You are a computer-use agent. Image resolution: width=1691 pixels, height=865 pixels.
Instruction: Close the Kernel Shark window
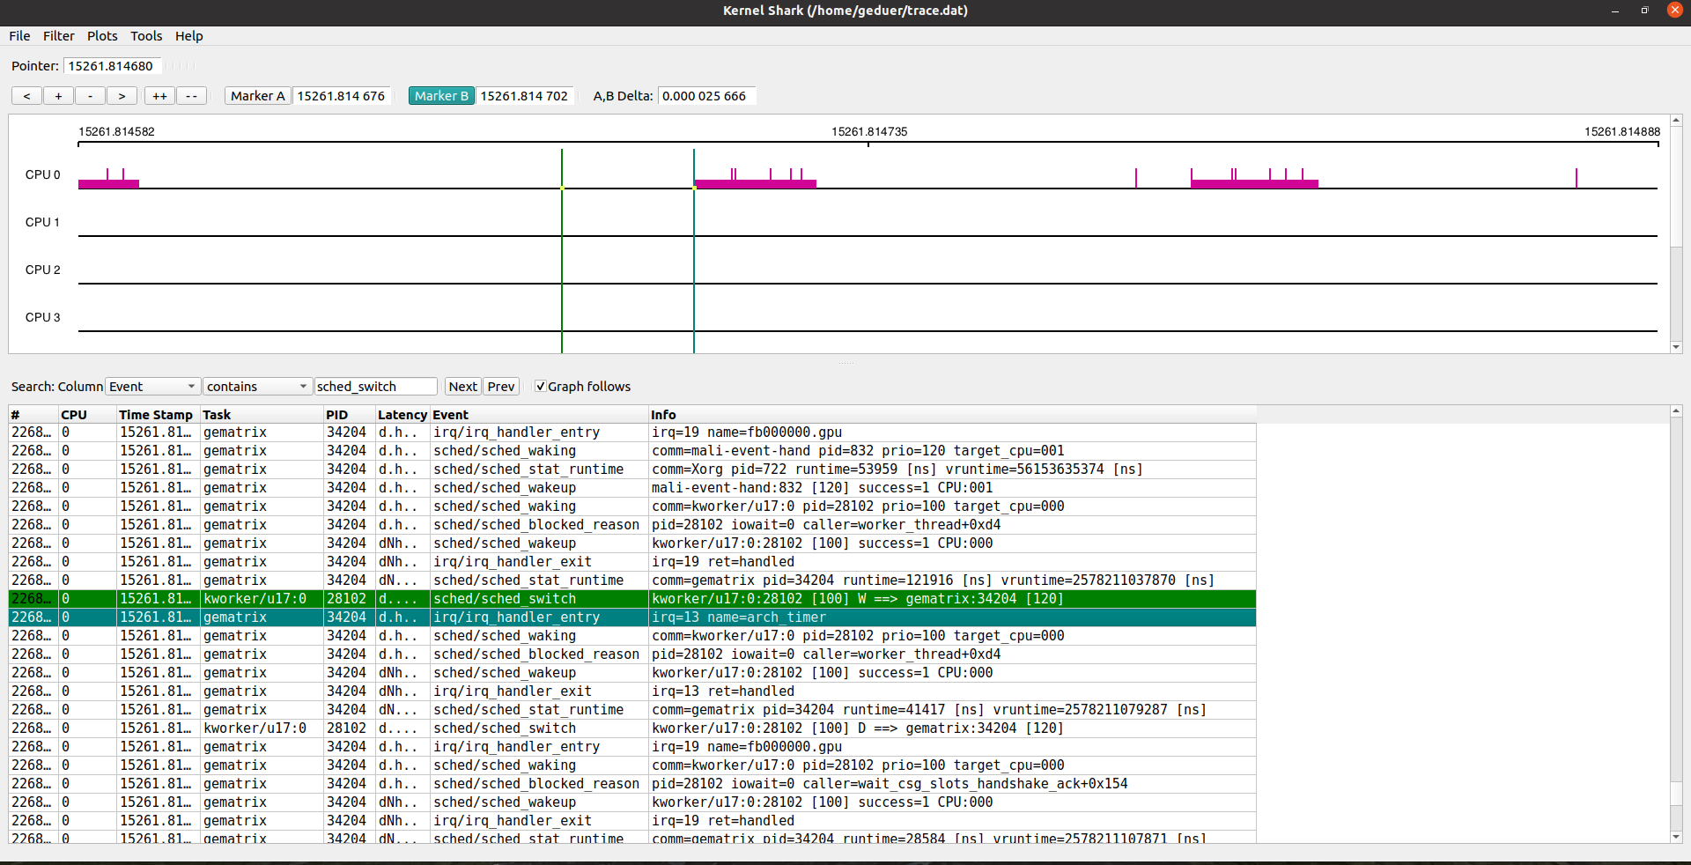click(x=1674, y=11)
